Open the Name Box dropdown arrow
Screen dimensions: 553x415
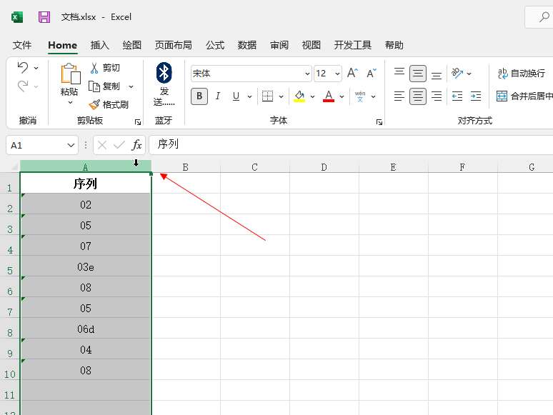coord(71,145)
